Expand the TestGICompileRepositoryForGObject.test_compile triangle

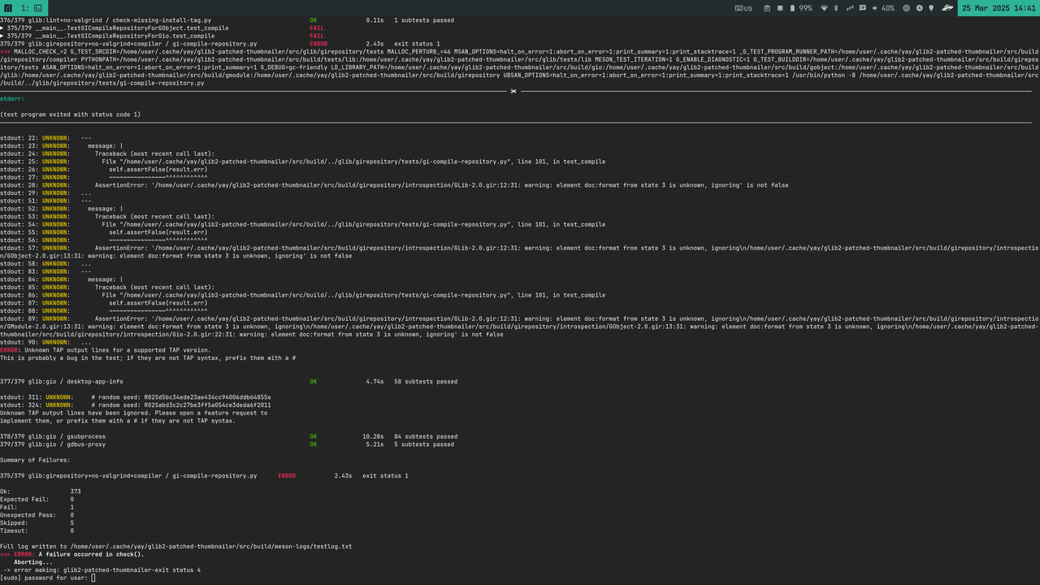2,28
